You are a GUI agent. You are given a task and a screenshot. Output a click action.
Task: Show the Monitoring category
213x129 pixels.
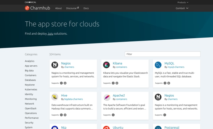tap(31, 99)
